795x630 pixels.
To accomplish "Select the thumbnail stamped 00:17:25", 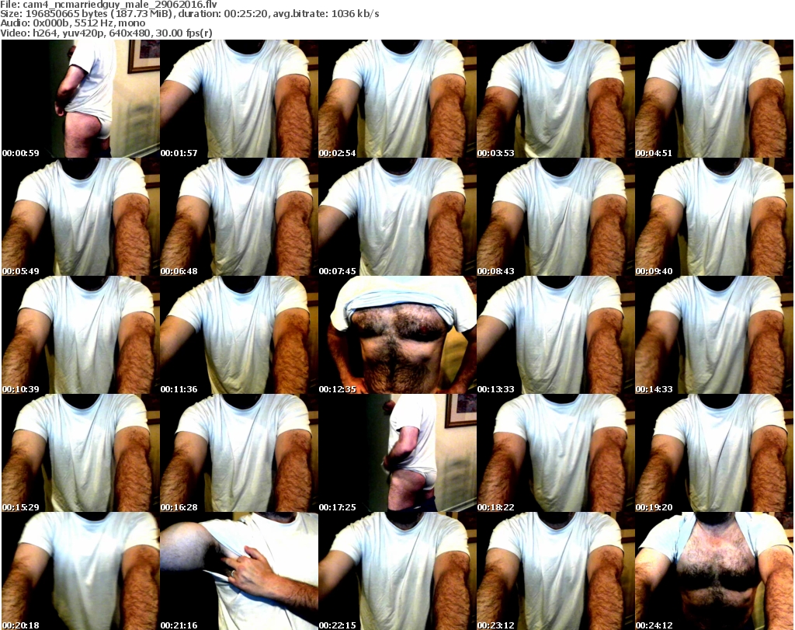I will [x=397, y=453].
